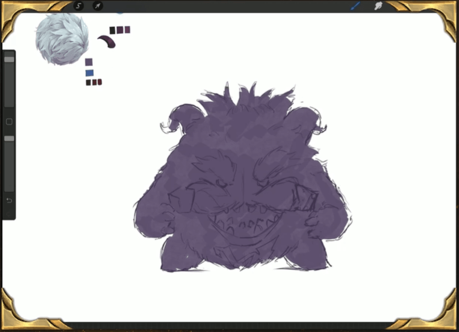
Task: Redo with the dimmed sidebar arrow
Action: [x=9, y=214]
